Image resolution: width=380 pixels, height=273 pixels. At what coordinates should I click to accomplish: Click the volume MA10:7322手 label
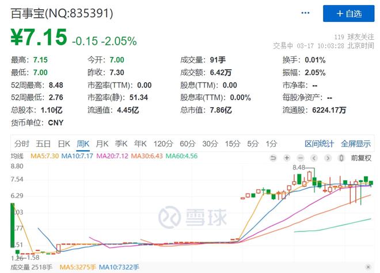[x=119, y=267]
